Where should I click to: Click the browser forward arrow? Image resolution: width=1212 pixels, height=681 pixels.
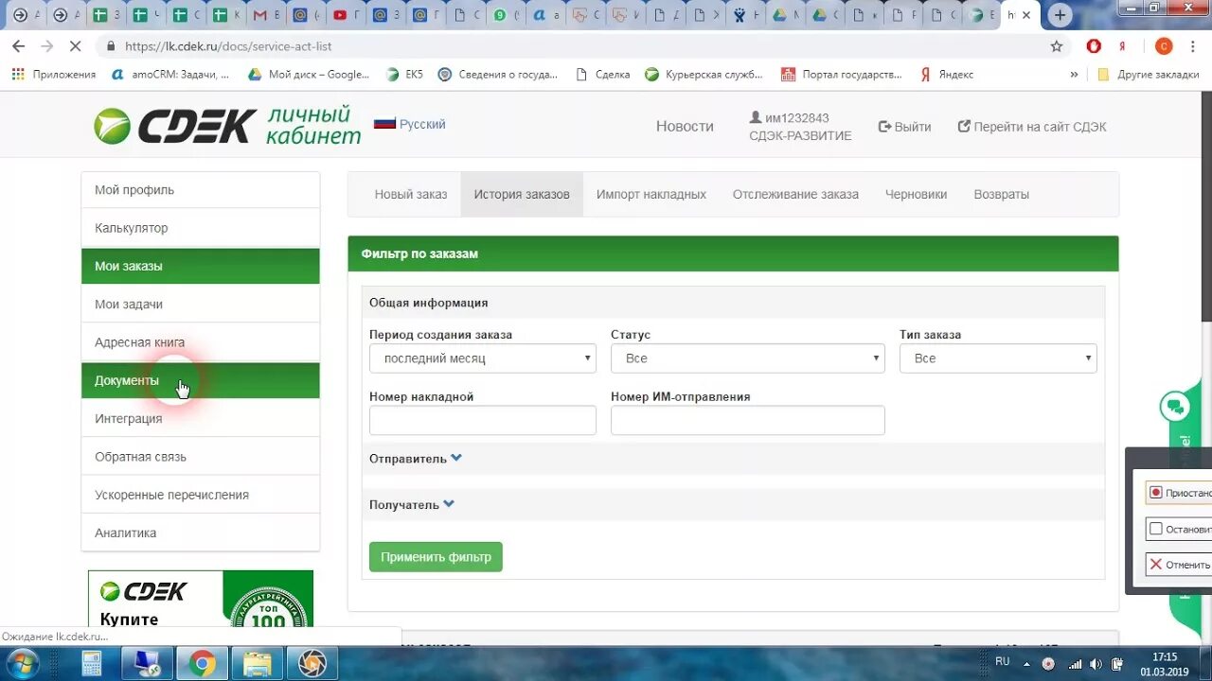pyautogui.click(x=47, y=45)
